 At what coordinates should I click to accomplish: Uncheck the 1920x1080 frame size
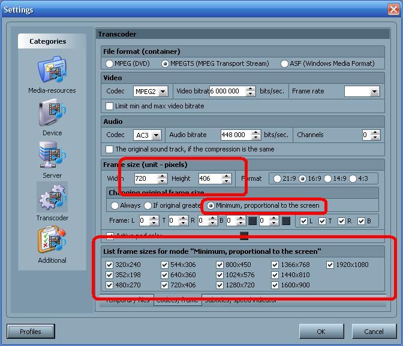330,265
